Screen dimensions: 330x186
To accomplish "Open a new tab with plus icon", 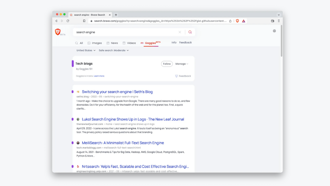I will click(116, 15).
